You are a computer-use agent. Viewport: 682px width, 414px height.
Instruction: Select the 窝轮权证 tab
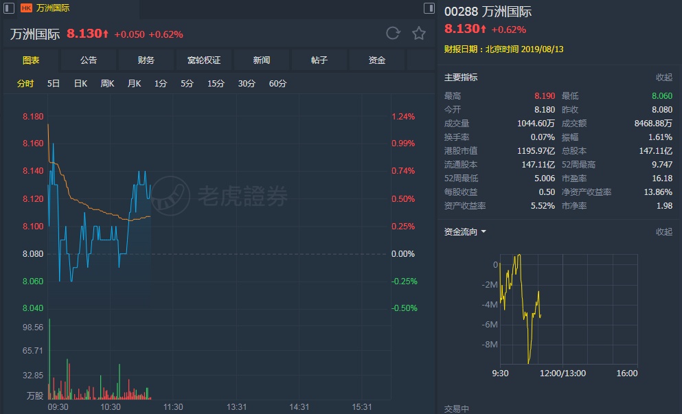pyautogui.click(x=204, y=60)
